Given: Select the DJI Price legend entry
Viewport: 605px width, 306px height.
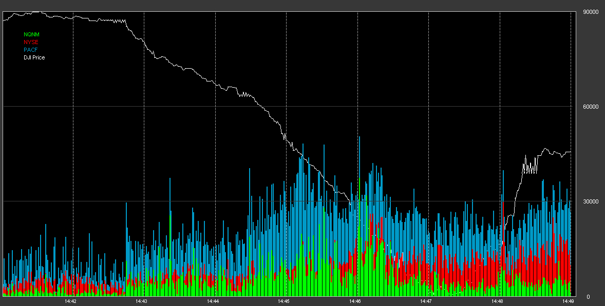Looking at the screenshot, I should (34, 57).
